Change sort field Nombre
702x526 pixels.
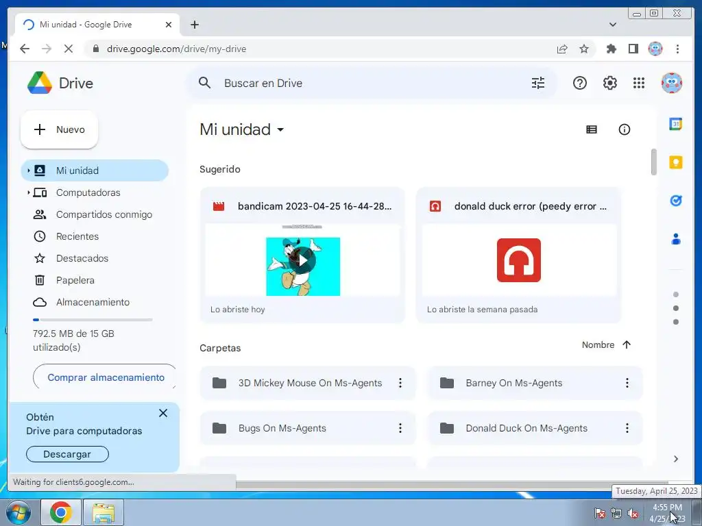point(598,345)
